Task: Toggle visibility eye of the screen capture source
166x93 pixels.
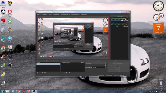Action: coord(82,63)
